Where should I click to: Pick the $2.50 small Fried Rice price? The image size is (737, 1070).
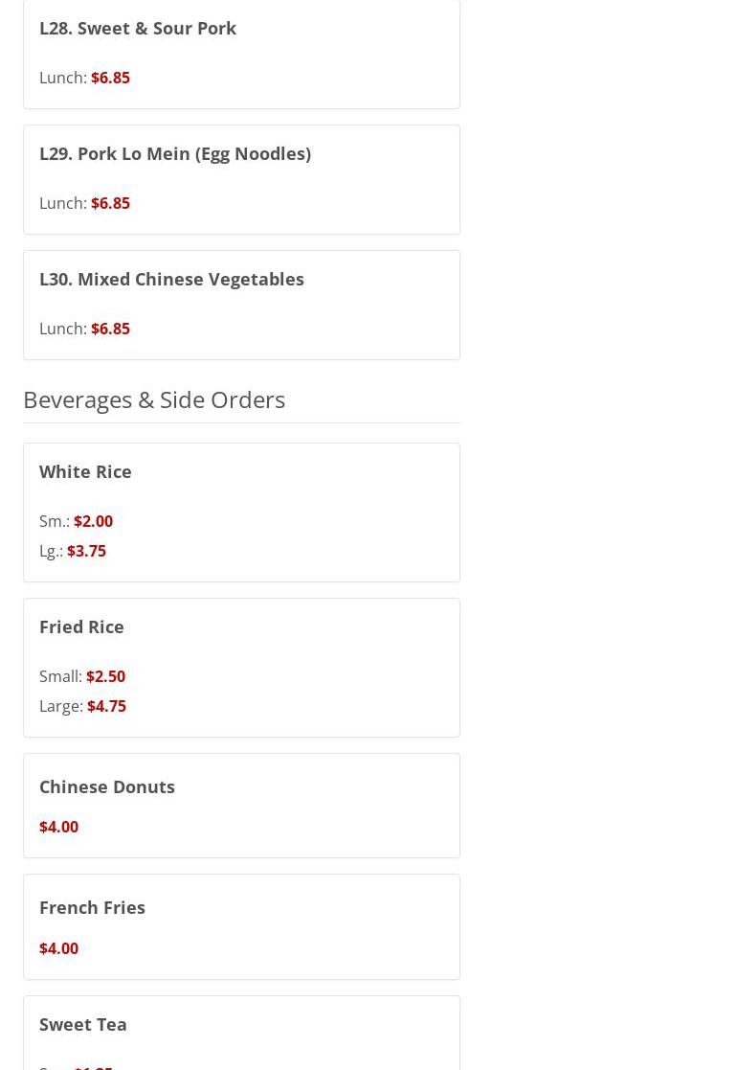pyautogui.click(x=105, y=676)
